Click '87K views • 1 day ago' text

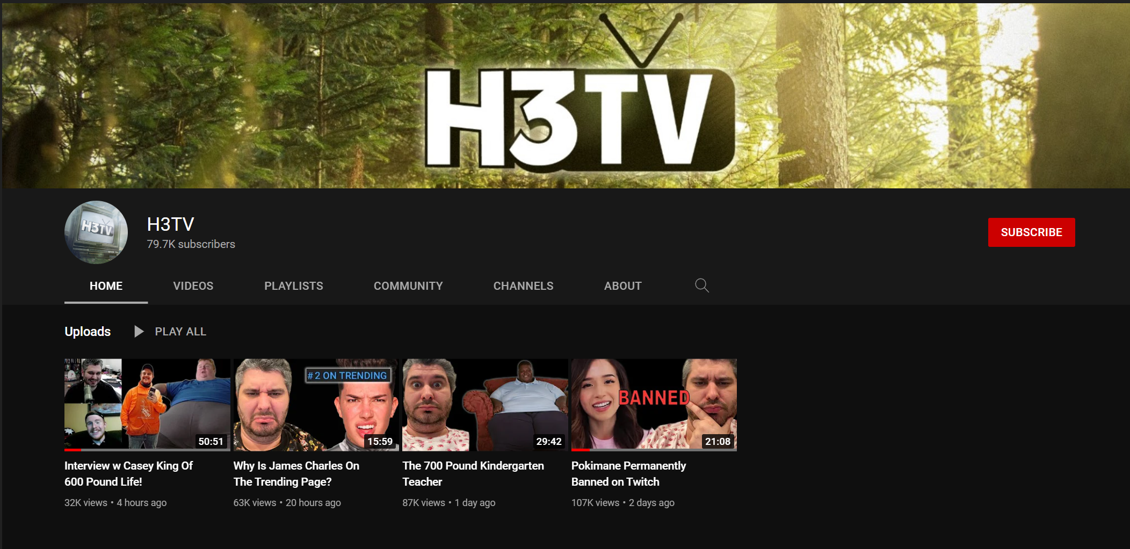click(449, 503)
